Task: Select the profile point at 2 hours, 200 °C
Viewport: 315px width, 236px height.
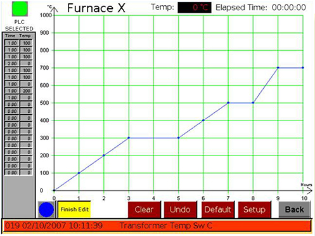Action: pos(104,155)
